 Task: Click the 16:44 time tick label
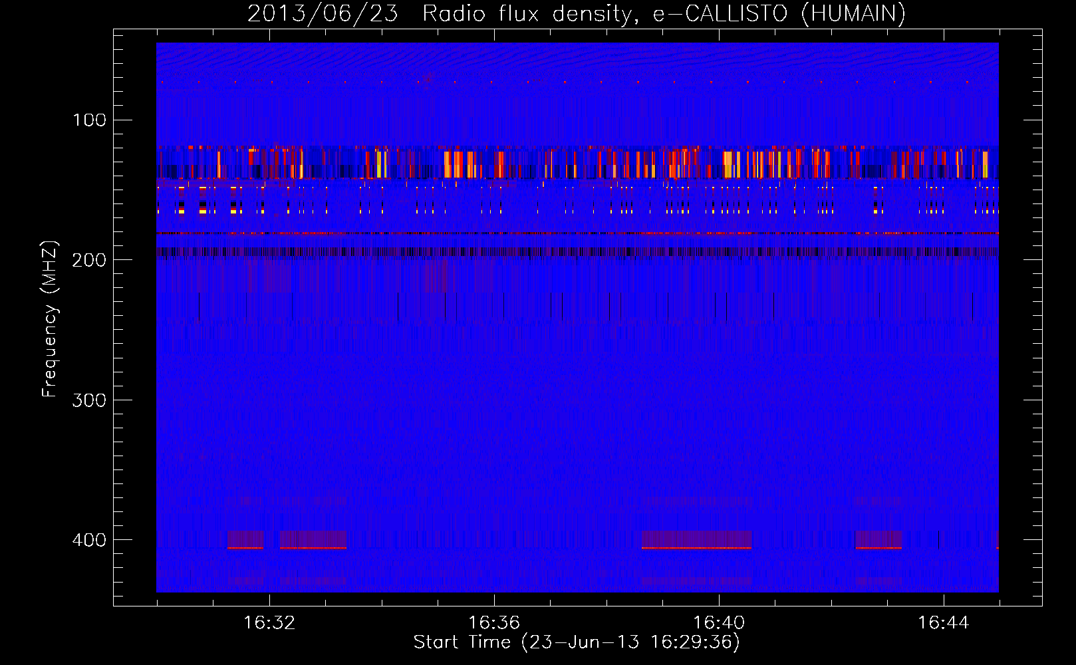tap(944, 623)
